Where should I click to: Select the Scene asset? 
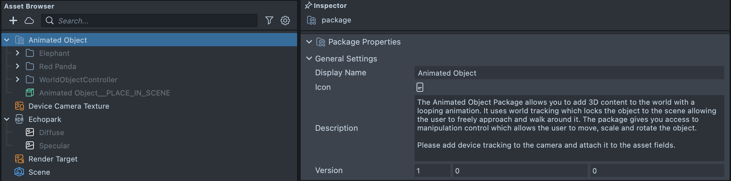pos(39,172)
